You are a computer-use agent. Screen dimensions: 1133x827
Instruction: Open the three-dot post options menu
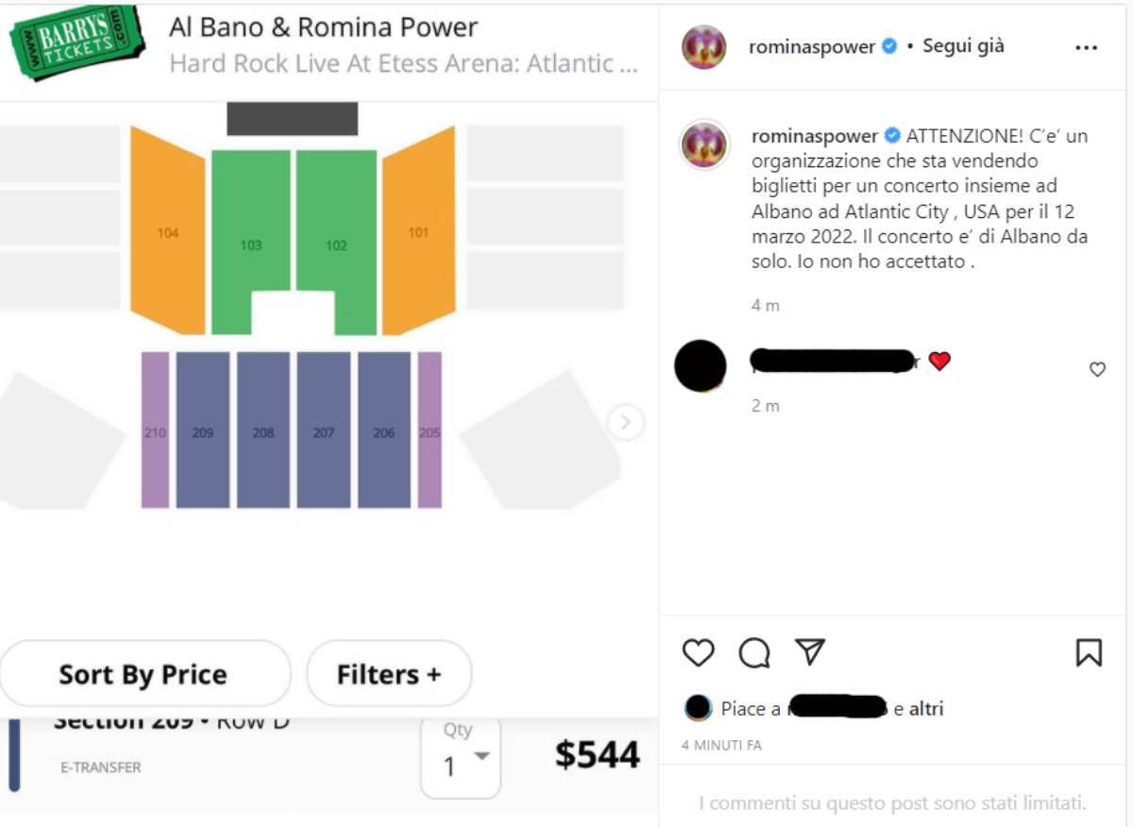[x=1087, y=47]
